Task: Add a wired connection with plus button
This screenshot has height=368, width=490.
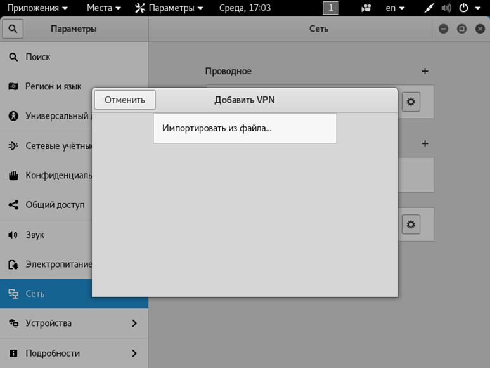Action: pyautogui.click(x=425, y=71)
